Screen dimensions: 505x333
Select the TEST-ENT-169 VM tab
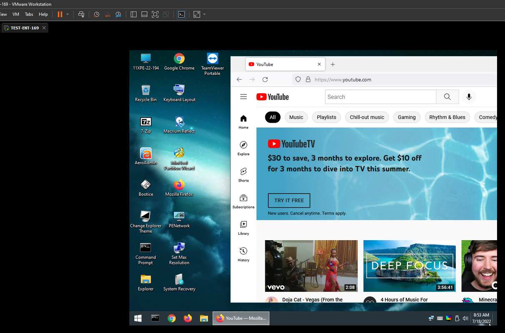pyautogui.click(x=25, y=28)
